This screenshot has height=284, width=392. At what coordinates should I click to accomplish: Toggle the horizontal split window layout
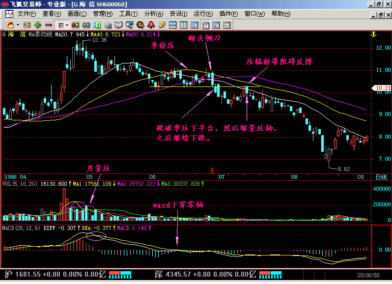pos(173,25)
